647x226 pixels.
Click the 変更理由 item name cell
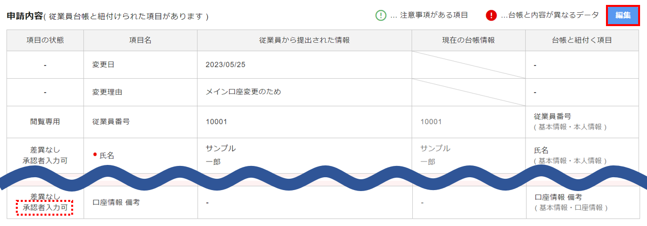(x=107, y=92)
